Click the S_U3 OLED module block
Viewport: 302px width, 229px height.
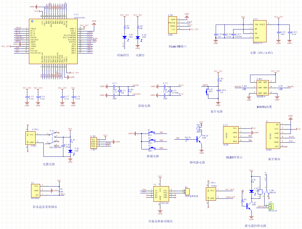(x=231, y=135)
